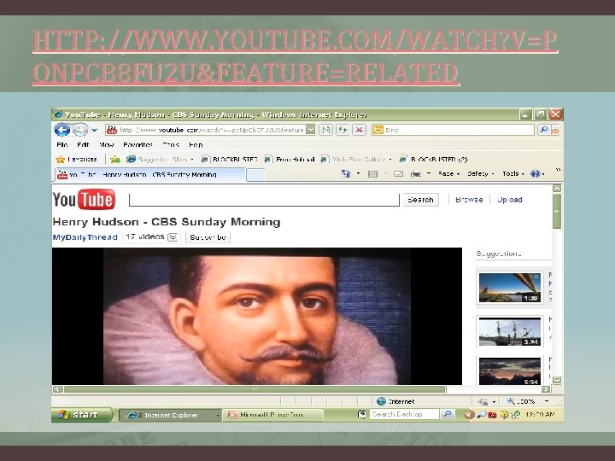Viewport: 615px width, 461px height.
Task: Click the browser Forward arrow button
Action: pos(80,130)
